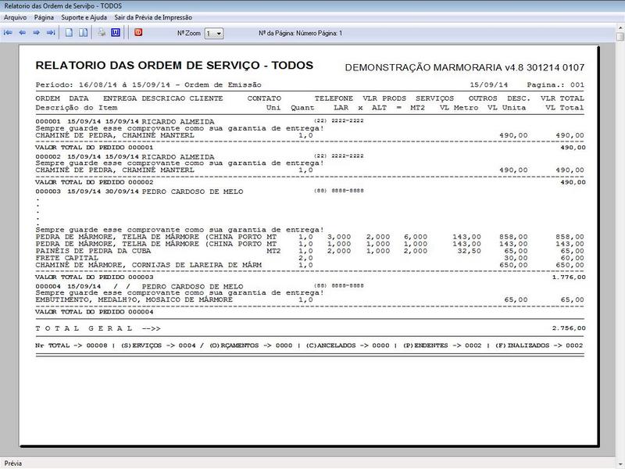Click the 2.756,00 grand total value
This screenshot has height=469, width=625.
[569, 328]
